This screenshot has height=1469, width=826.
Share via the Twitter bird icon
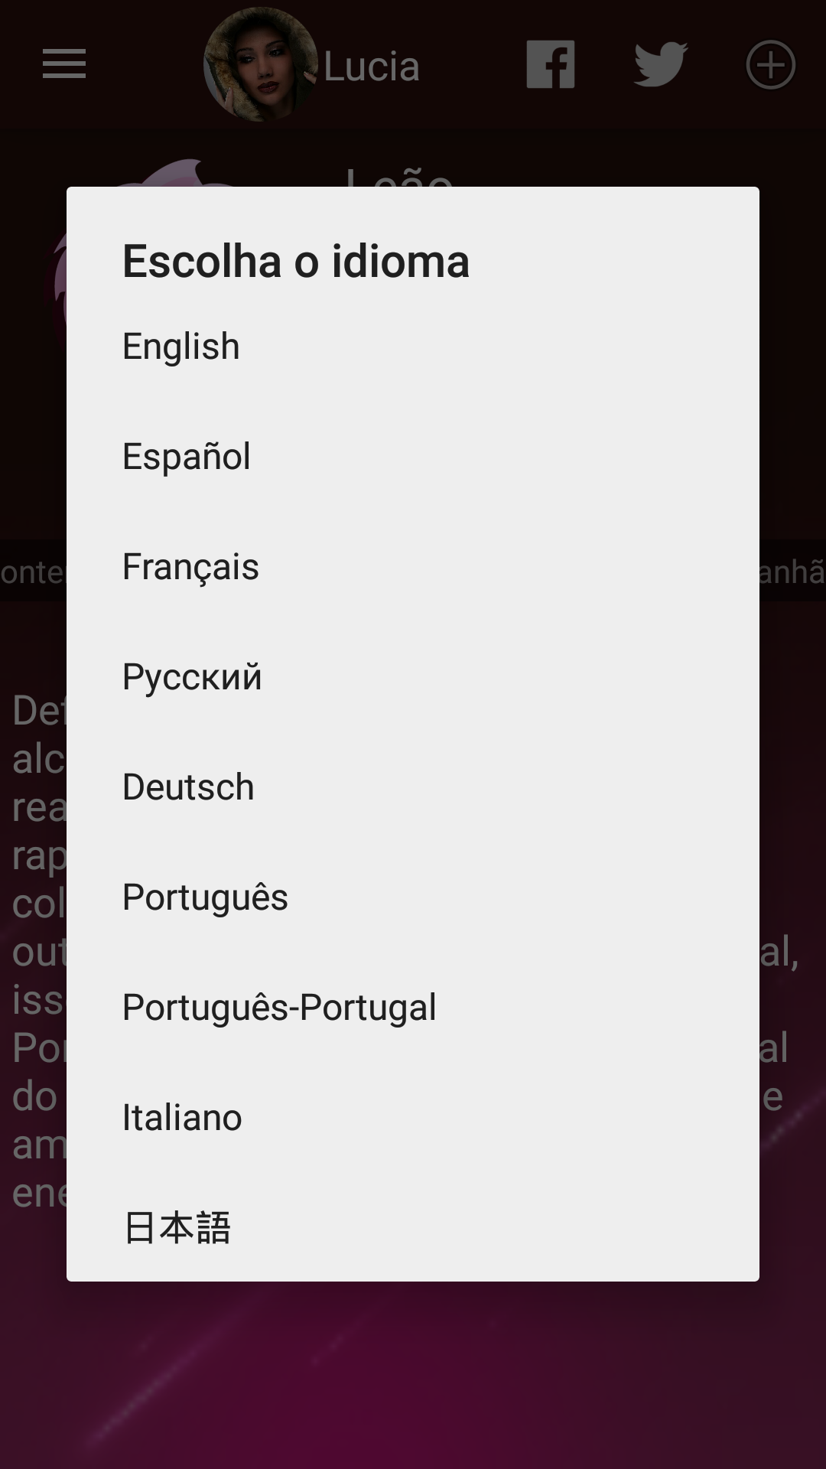(661, 64)
